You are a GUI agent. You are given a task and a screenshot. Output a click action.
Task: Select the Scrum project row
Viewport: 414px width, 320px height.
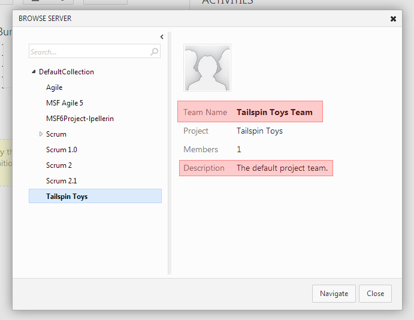click(56, 134)
